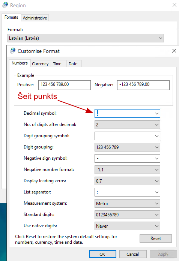Open the Measurement system Metric dropdown
This screenshot has width=179, height=261.
[127, 203]
